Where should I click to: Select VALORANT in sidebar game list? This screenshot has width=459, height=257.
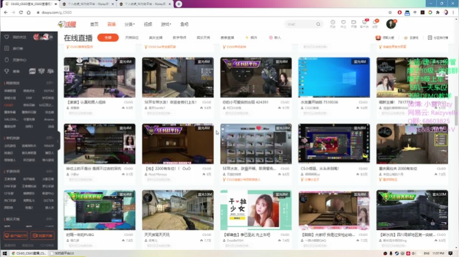[11, 120]
